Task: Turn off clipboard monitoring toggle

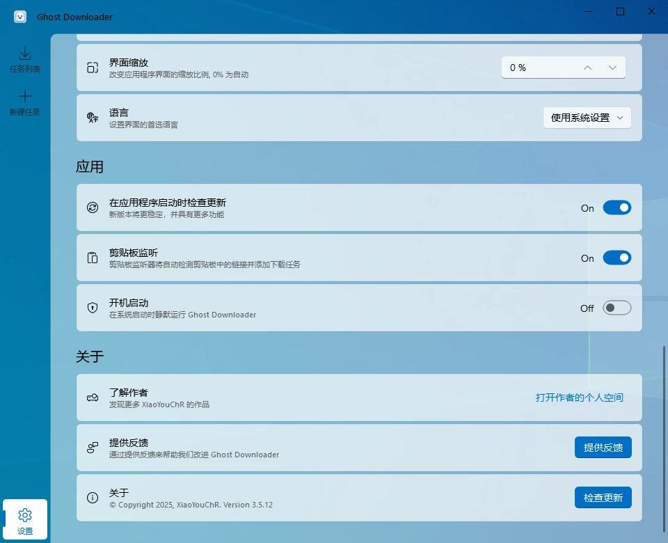Action: (x=617, y=258)
